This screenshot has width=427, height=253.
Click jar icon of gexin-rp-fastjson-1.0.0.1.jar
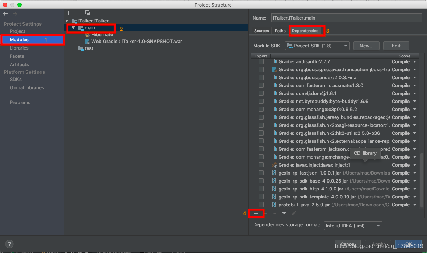point(274,173)
